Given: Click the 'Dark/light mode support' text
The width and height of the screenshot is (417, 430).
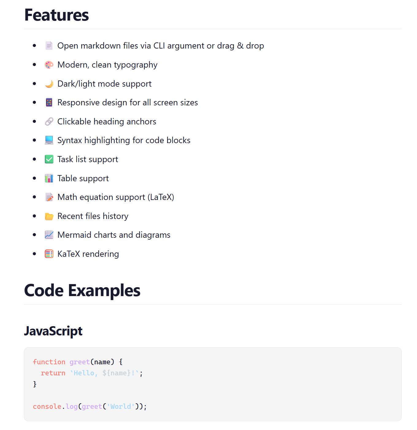Looking at the screenshot, I should click(x=104, y=84).
